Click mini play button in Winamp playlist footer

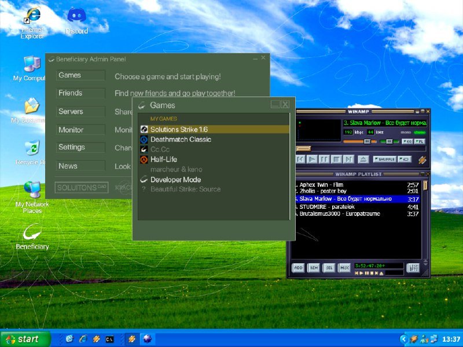tap(361, 273)
